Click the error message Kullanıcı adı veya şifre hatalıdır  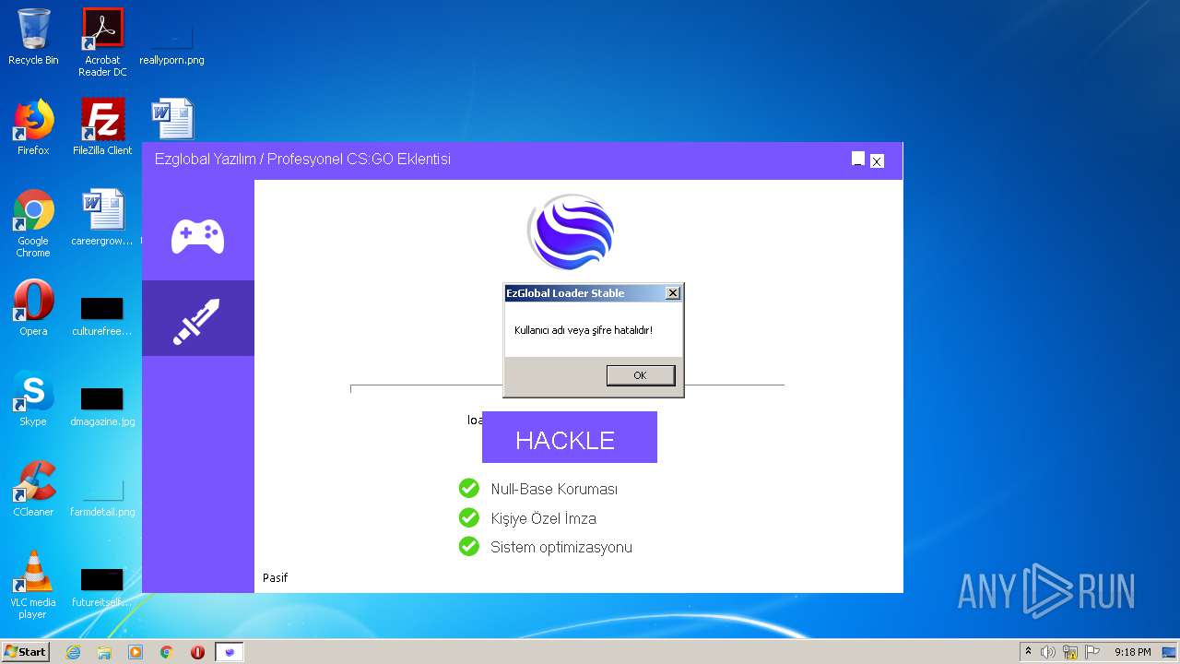coord(583,329)
